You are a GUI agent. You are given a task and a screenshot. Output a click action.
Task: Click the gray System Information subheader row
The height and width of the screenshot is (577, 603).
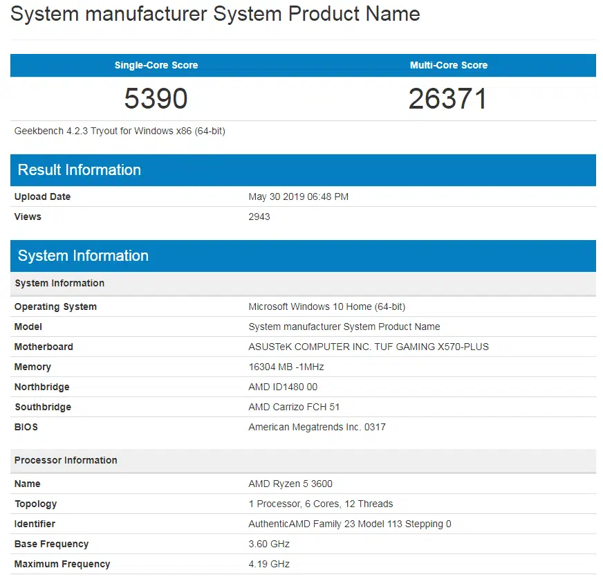point(303,284)
